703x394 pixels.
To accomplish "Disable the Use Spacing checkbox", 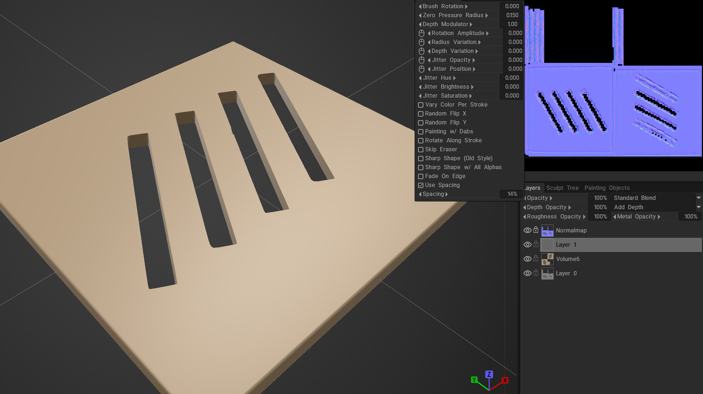I will (421, 185).
